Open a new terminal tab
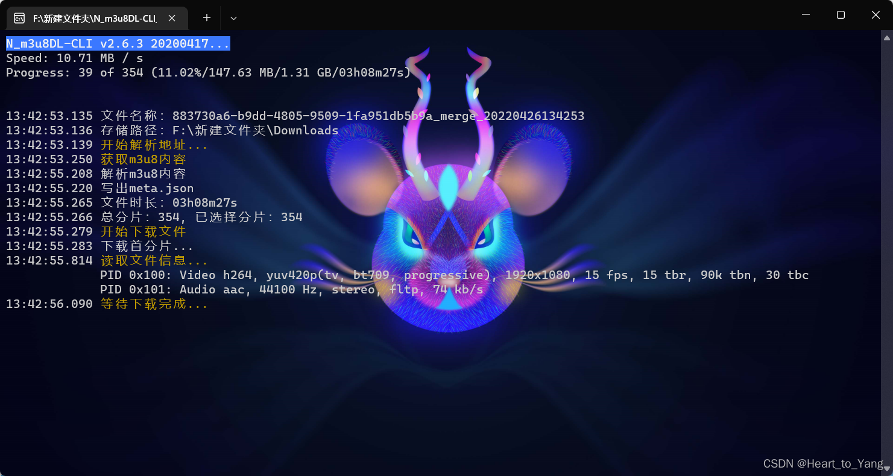 (207, 18)
